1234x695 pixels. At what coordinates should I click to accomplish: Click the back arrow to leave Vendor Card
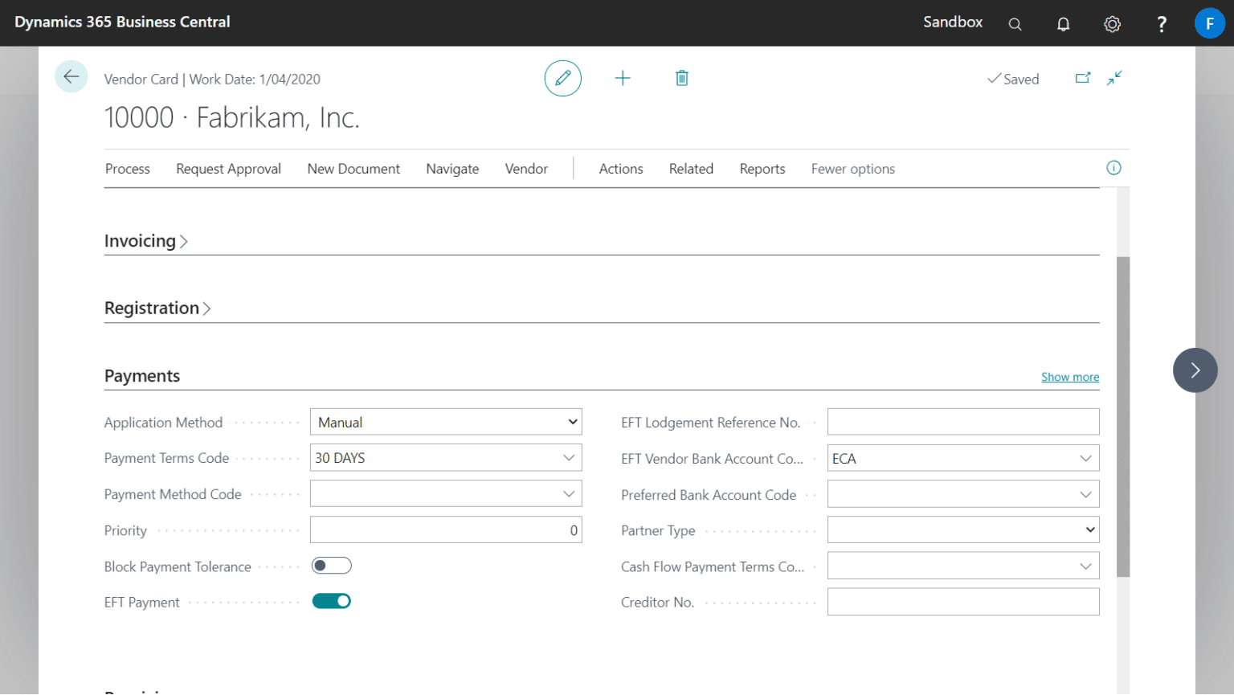pos(71,76)
